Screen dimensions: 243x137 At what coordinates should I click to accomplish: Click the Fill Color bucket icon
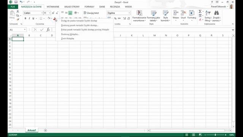tap(49, 18)
